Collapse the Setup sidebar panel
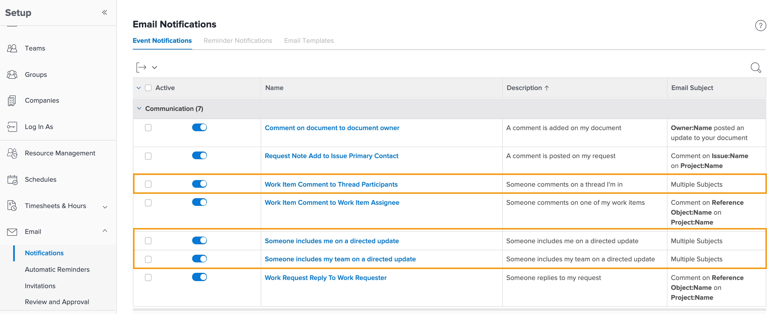Viewport: 780px width, 314px height. 105,12
